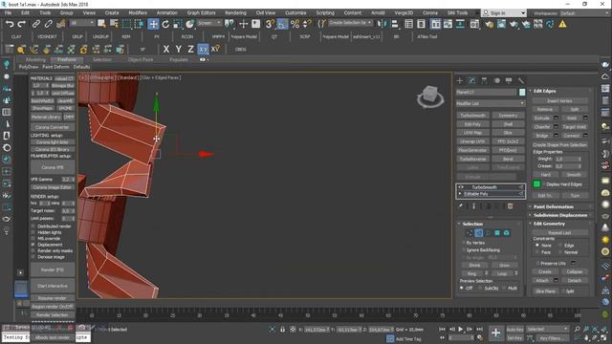This screenshot has height=344, width=612.
Task: Select the Off preview selection radio
Action: click(x=462, y=288)
